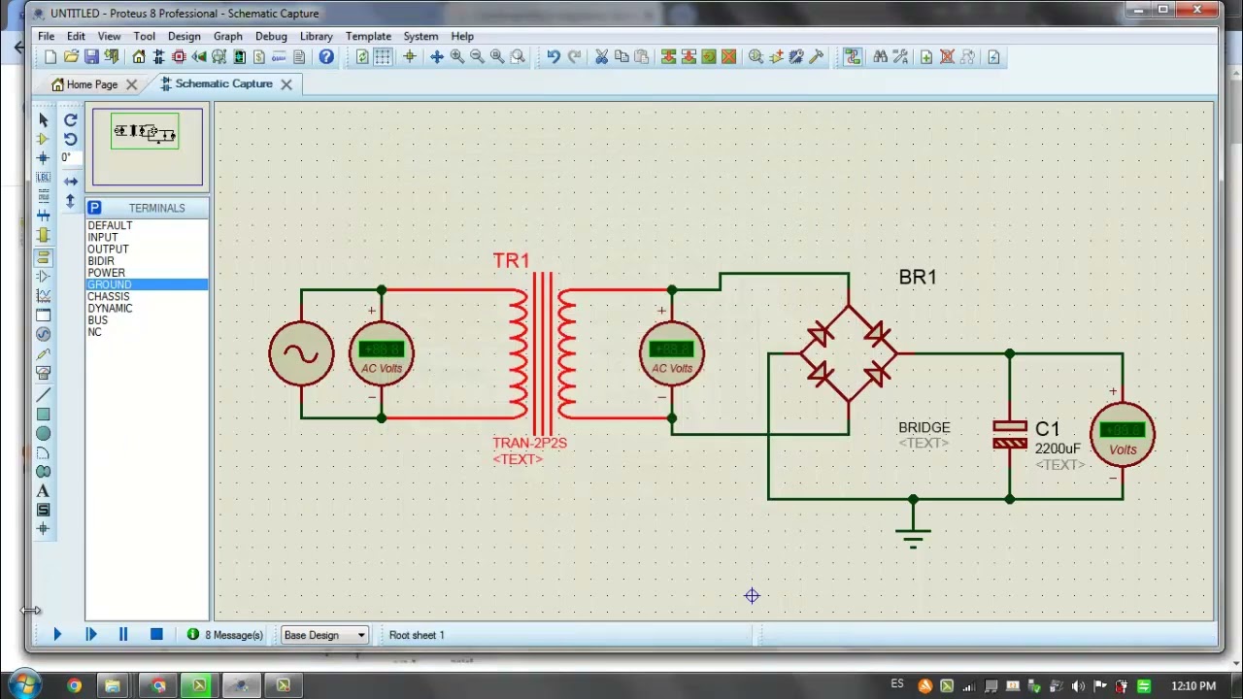The width and height of the screenshot is (1243, 699).
Task: Click the Step simulation button
Action: point(91,634)
